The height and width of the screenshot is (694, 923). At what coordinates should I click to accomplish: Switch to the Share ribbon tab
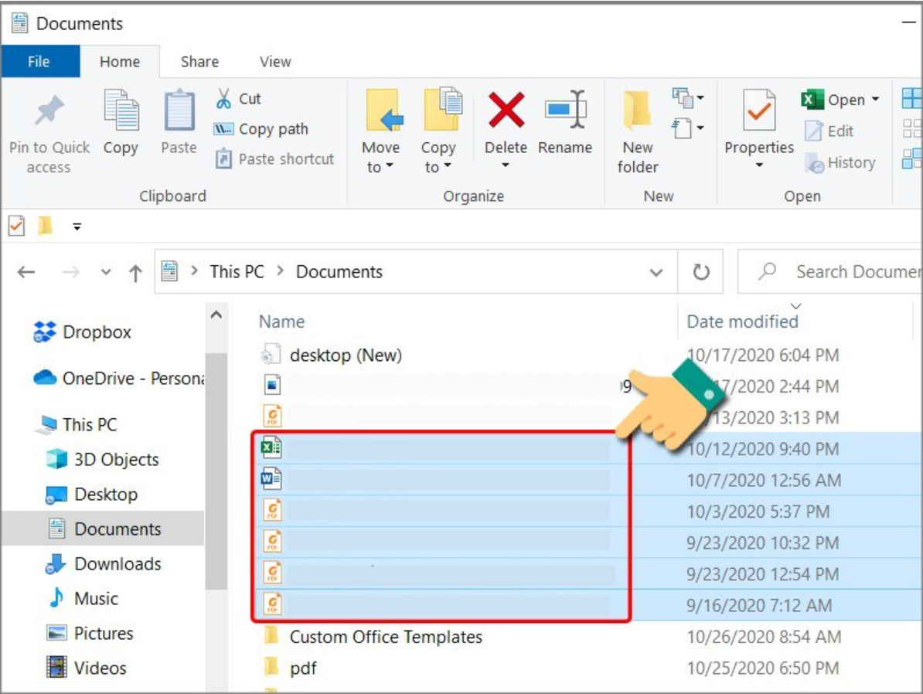[199, 61]
